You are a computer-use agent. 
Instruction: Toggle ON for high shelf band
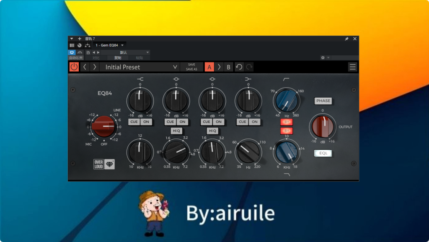(x=146, y=122)
